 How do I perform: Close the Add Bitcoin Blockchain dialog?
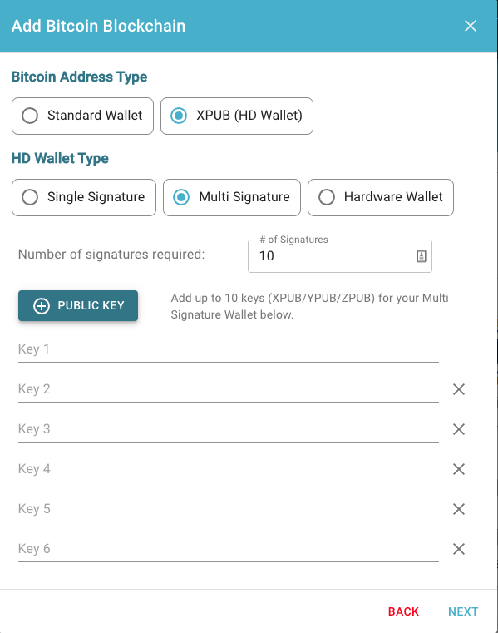[x=471, y=26]
